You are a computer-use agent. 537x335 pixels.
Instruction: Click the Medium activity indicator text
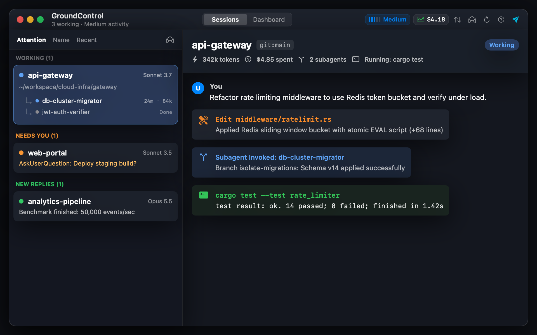click(395, 20)
